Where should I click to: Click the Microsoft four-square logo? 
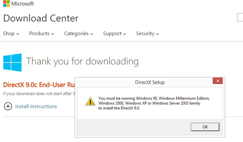click(7, 4)
